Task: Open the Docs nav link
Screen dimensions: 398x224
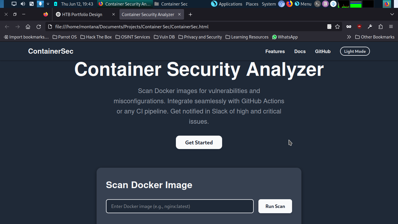Action: click(300, 51)
